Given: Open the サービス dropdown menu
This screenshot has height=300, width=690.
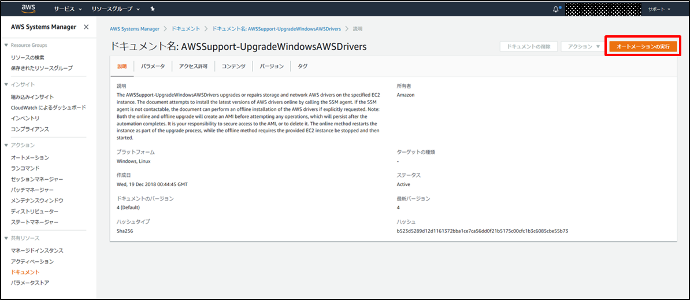Looking at the screenshot, I should [x=68, y=9].
